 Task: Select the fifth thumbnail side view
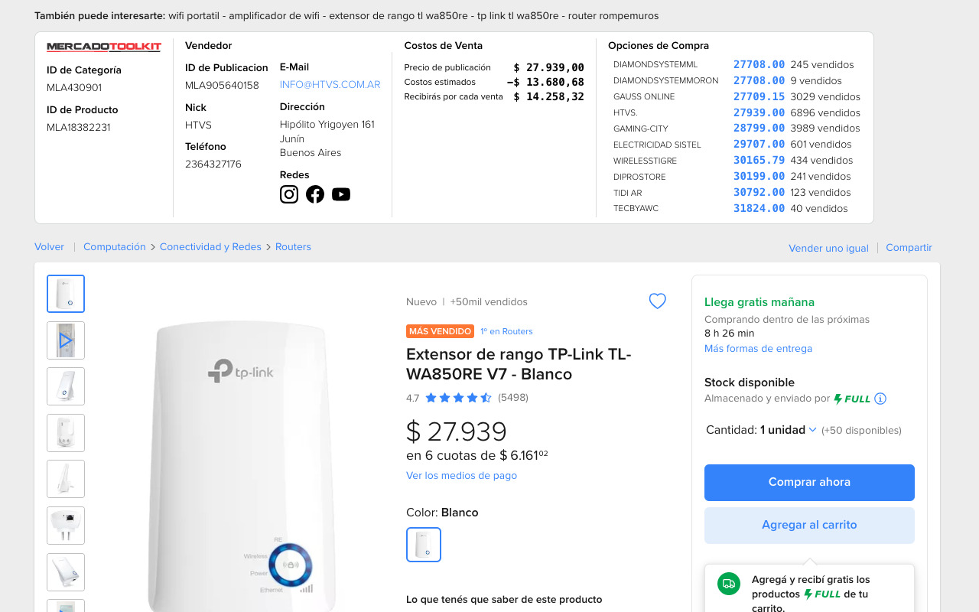tap(66, 479)
